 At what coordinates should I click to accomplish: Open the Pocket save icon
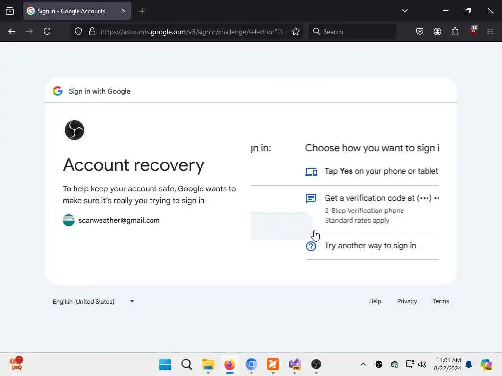[420, 31]
